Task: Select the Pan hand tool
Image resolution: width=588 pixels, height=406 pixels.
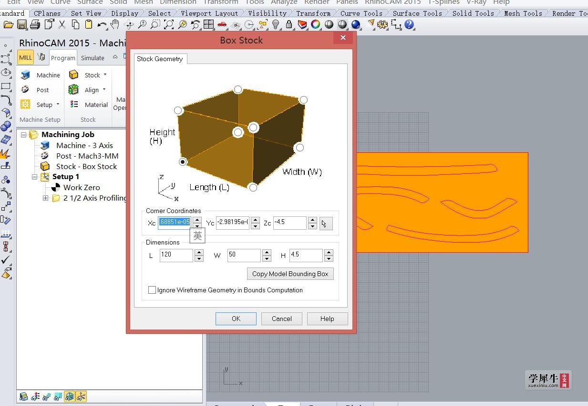Action: (x=115, y=24)
